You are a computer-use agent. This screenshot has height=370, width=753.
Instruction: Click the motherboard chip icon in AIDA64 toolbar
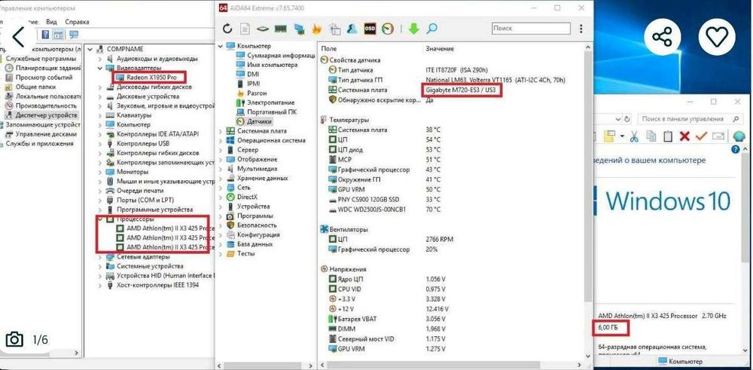click(262, 29)
